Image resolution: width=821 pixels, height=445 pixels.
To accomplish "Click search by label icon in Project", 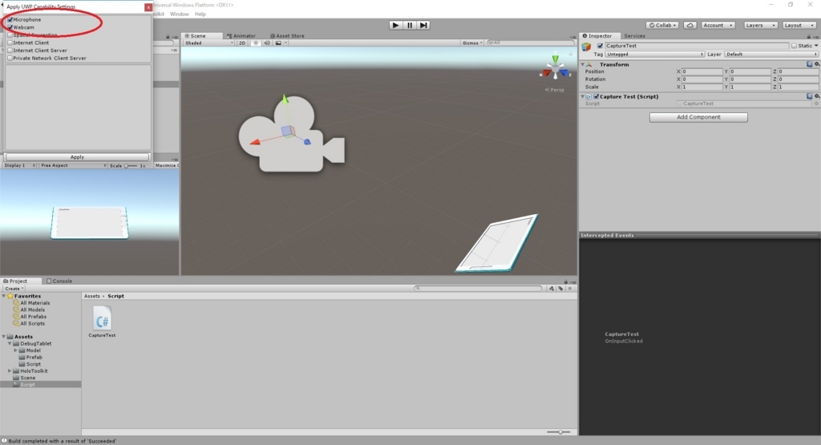I will [560, 289].
